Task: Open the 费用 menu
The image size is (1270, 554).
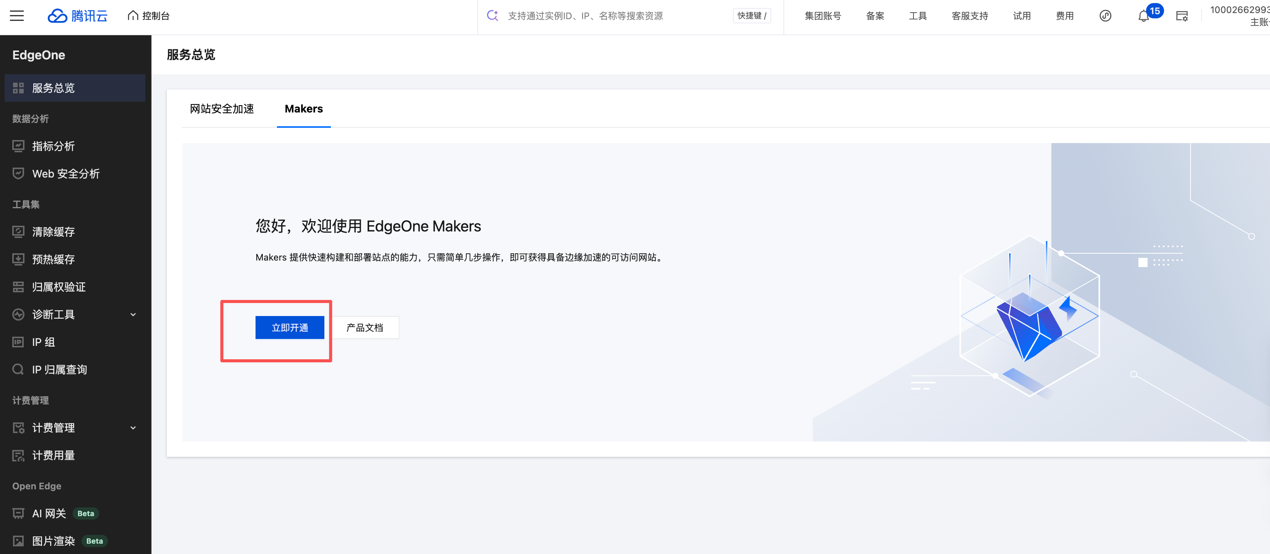Action: click(x=1065, y=16)
